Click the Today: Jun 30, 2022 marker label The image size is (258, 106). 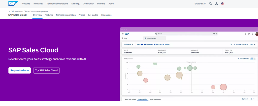(191, 62)
